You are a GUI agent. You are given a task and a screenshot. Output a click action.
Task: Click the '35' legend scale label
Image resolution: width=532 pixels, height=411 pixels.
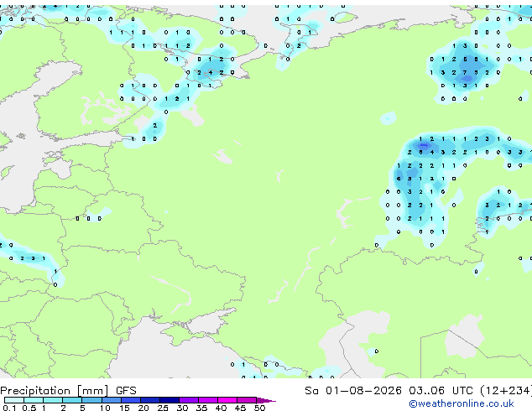(x=201, y=408)
